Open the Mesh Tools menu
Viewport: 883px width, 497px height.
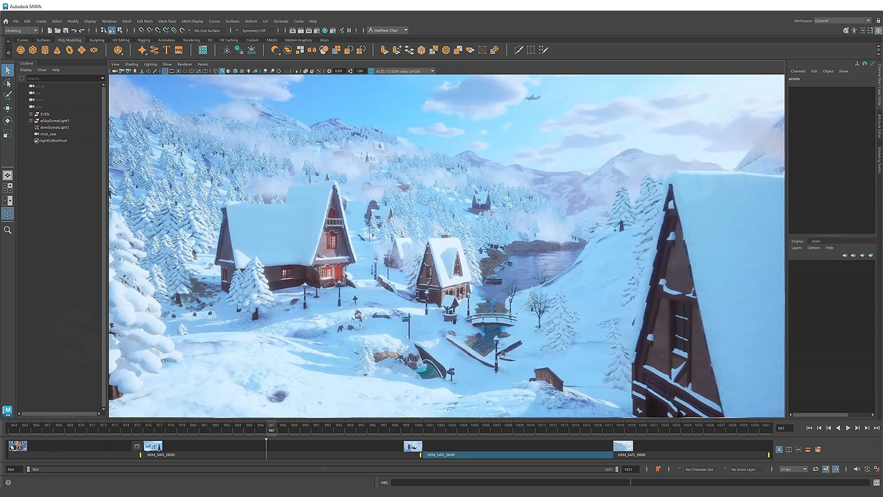pyautogui.click(x=167, y=21)
